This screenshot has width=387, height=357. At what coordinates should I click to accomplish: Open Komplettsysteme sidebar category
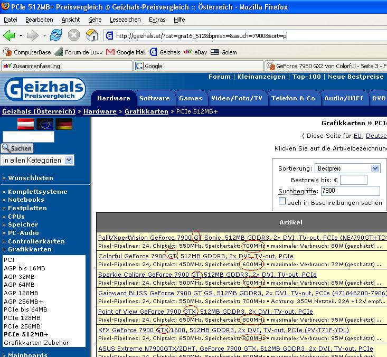tap(37, 192)
